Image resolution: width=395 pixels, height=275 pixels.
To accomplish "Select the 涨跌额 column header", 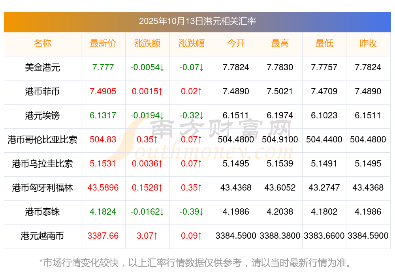I will pos(147,43).
